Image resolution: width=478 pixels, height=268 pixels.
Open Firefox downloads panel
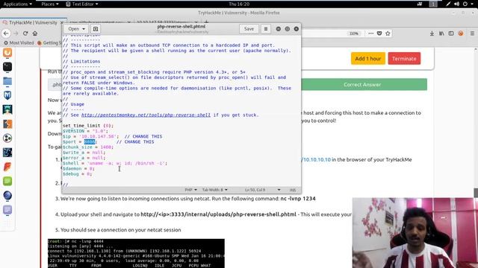(x=432, y=33)
